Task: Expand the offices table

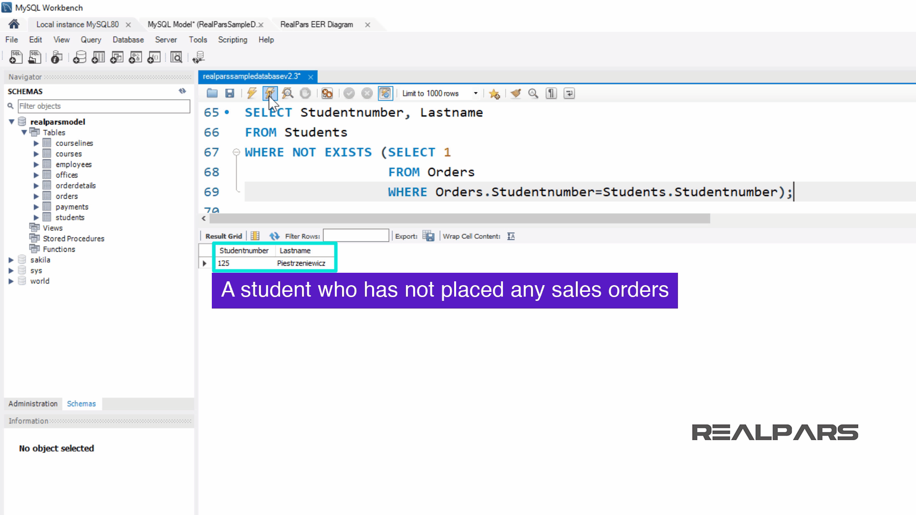Action: [36, 175]
